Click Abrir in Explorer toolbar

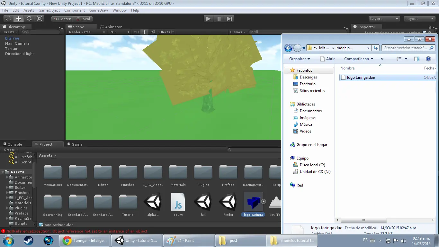327,59
